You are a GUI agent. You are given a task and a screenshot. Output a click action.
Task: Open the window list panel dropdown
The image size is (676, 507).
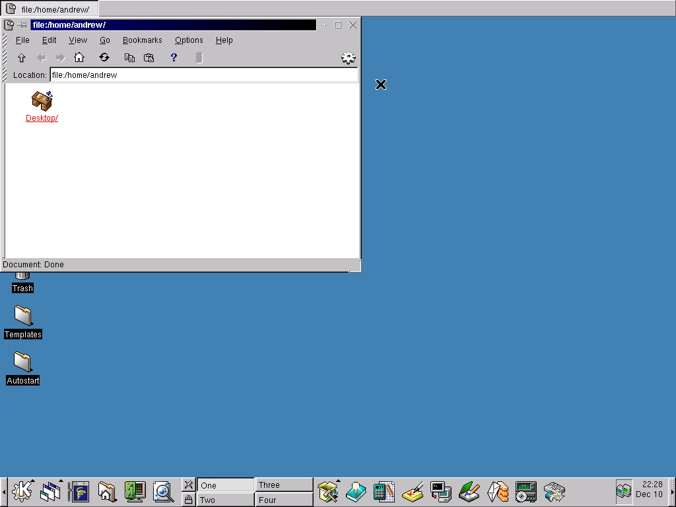(x=51, y=491)
